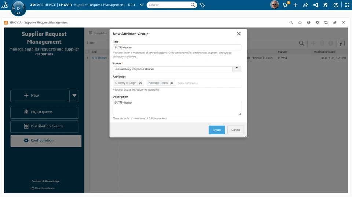Click the information icon in list toolbar
Viewport: 352px width, 197px height.
(331, 43)
